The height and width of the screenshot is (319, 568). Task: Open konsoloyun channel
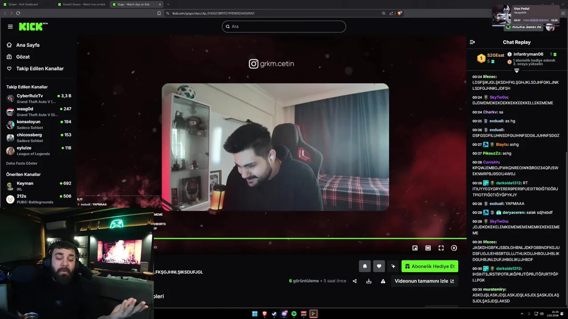click(39, 124)
